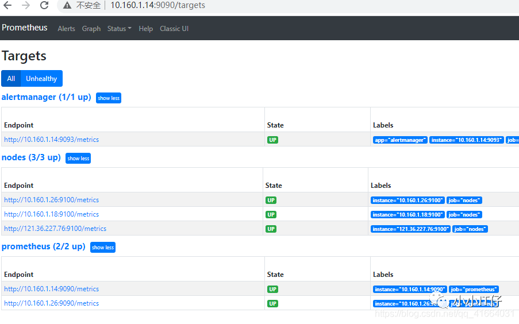Click the app="alertmanager" label badge
This screenshot has width=519, height=324.
400,140
